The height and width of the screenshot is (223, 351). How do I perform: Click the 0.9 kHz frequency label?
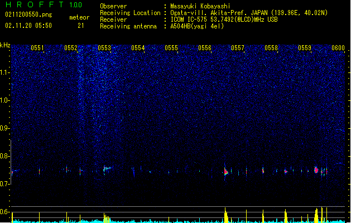click(x=5, y=128)
